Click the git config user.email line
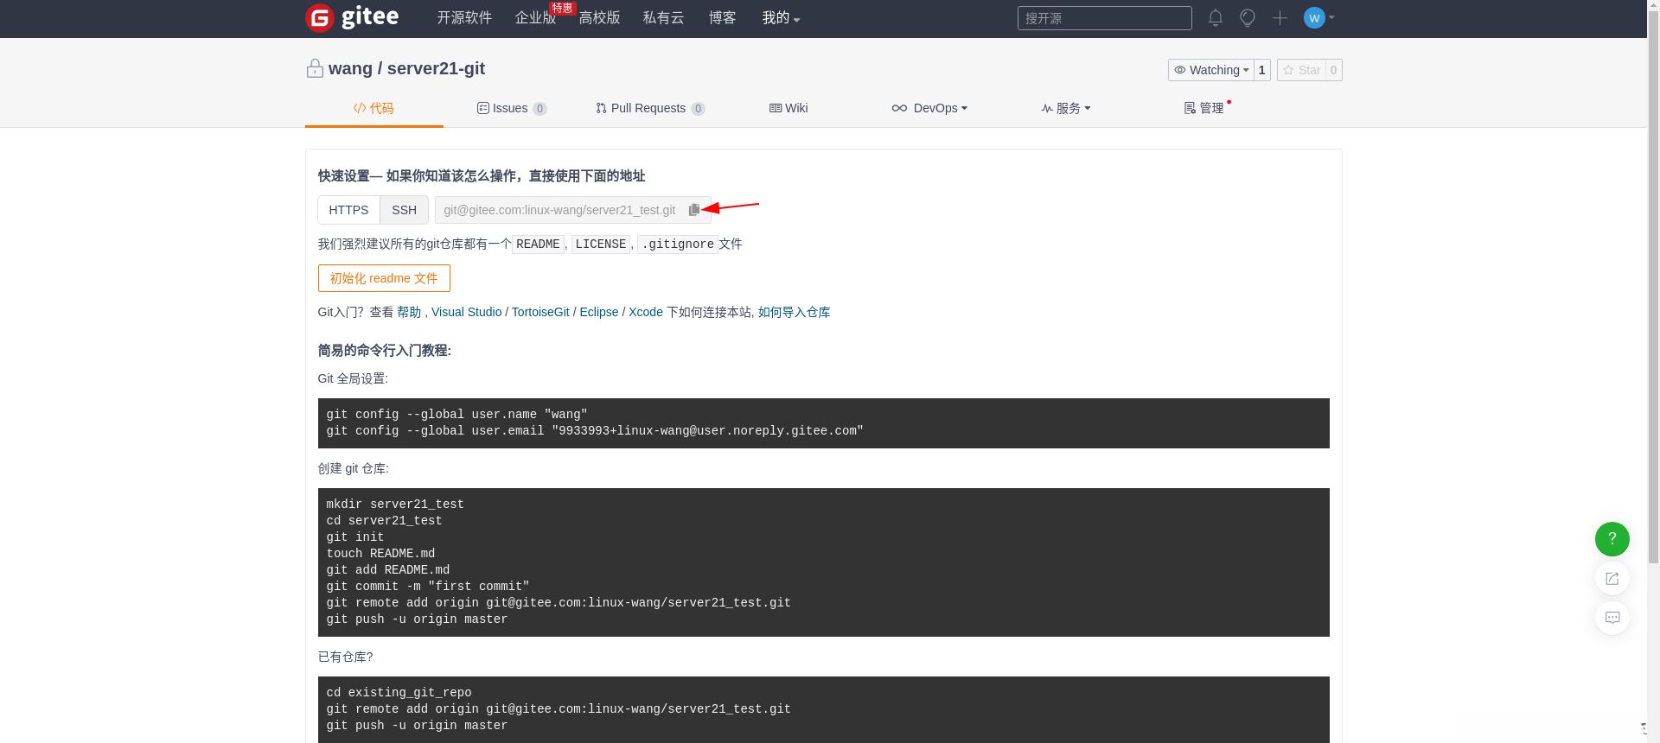Screen dimensions: 1660x743 click(x=595, y=431)
